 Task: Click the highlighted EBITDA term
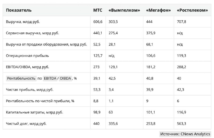click(50, 78)
